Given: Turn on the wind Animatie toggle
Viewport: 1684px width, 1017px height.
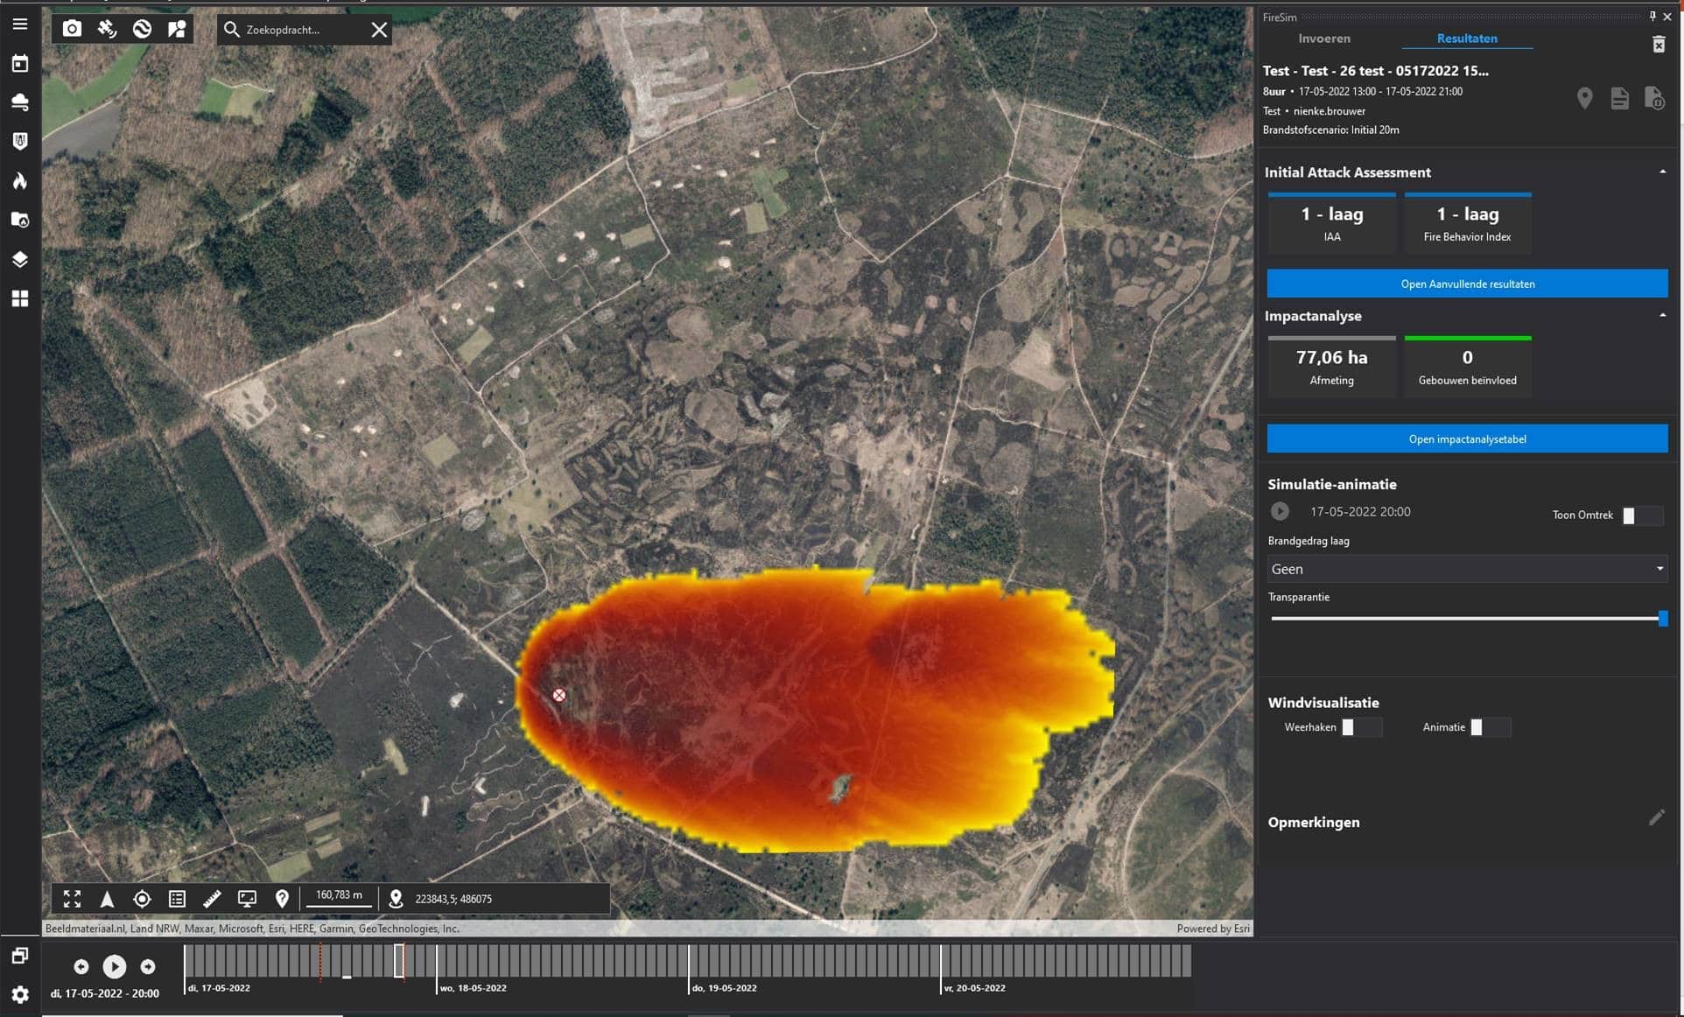Looking at the screenshot, I should pyautogui.click(x=1490, y=727).
